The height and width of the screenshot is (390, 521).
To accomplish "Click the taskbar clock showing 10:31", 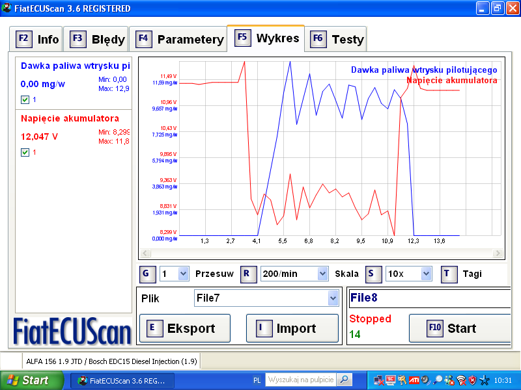I will (503, 380).
